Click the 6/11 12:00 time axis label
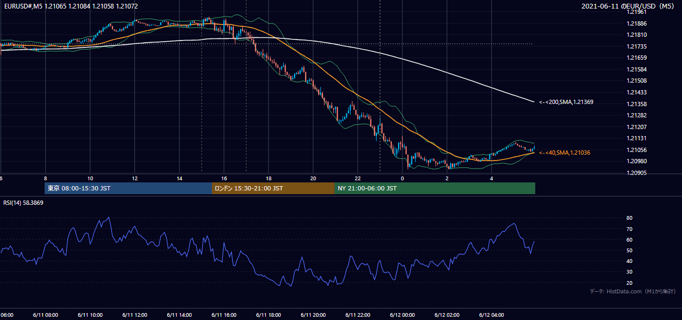This screenshot has width=682, height=320. (x=134, y=315)
